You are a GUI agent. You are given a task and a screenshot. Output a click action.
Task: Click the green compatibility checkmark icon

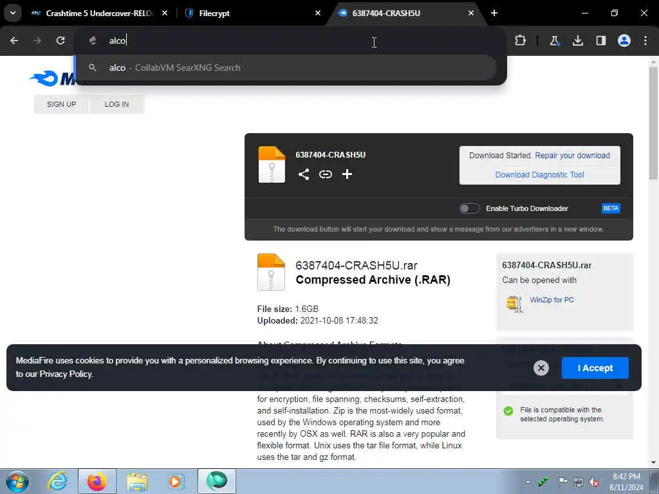(x=508, y=411)
